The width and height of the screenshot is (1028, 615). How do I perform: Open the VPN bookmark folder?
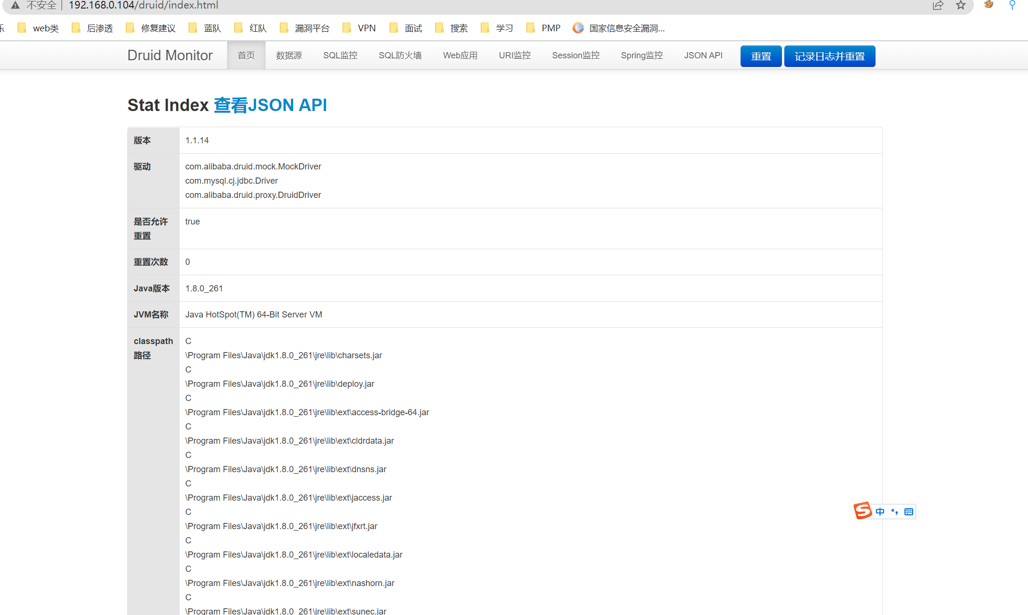coord(359,28)
